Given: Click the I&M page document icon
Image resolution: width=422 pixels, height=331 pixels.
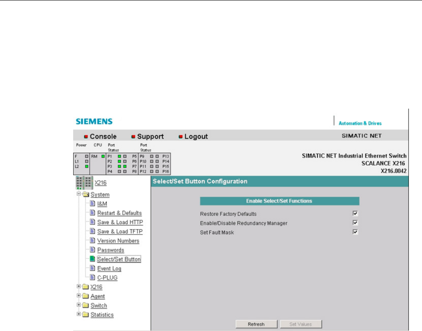Looking at the screenshot, I should click(x=92, y=203).
